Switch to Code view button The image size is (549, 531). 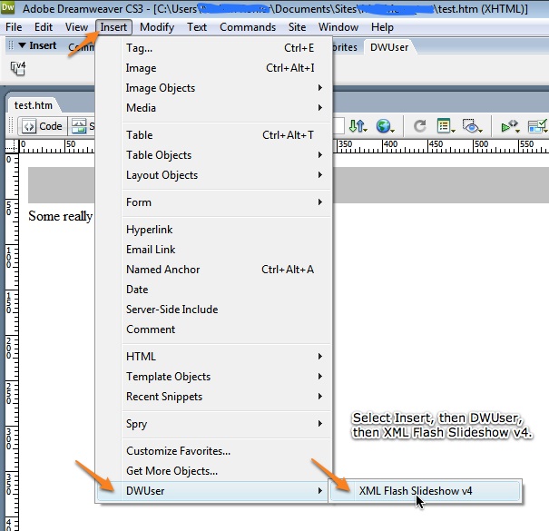pos(43,126)
